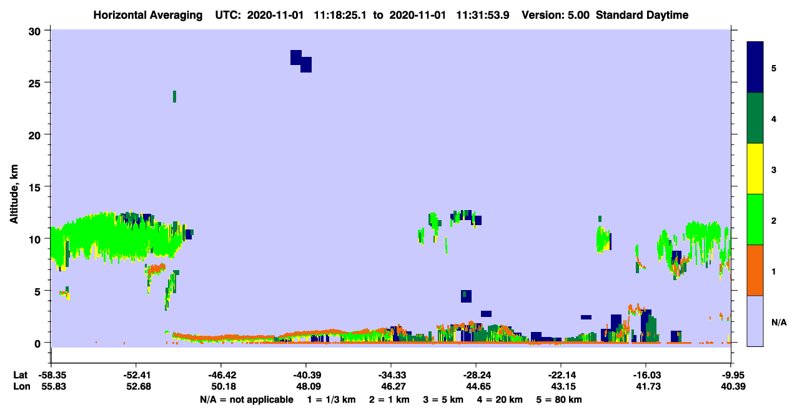Viewport: 812px width, 417px height.
Task: Click the colorbar label 1
Action: click(774, 272)
